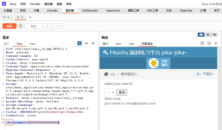Select the response 页面渲染 render tab
Screen dimensions: 222x130
[x=147, y=44]
